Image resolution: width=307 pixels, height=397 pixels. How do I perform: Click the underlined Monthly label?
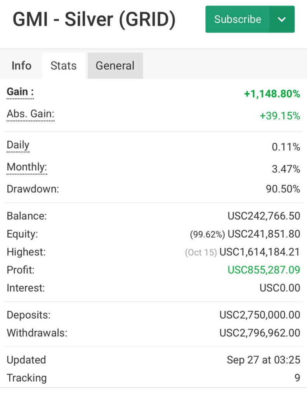27,167
